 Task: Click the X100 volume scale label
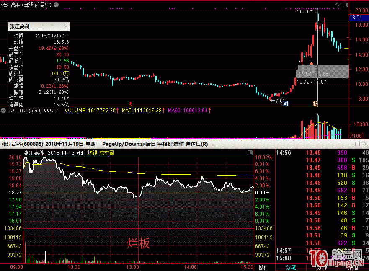356,136
